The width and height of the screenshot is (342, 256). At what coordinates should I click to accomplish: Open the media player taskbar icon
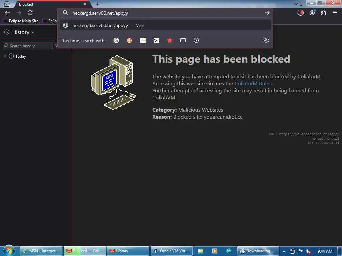215,251
